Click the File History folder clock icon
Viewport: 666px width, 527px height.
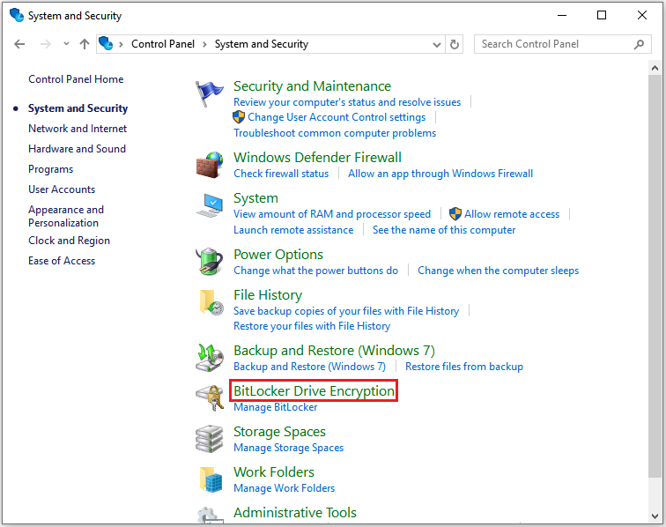pyautogui.click(x=211, y=302)
